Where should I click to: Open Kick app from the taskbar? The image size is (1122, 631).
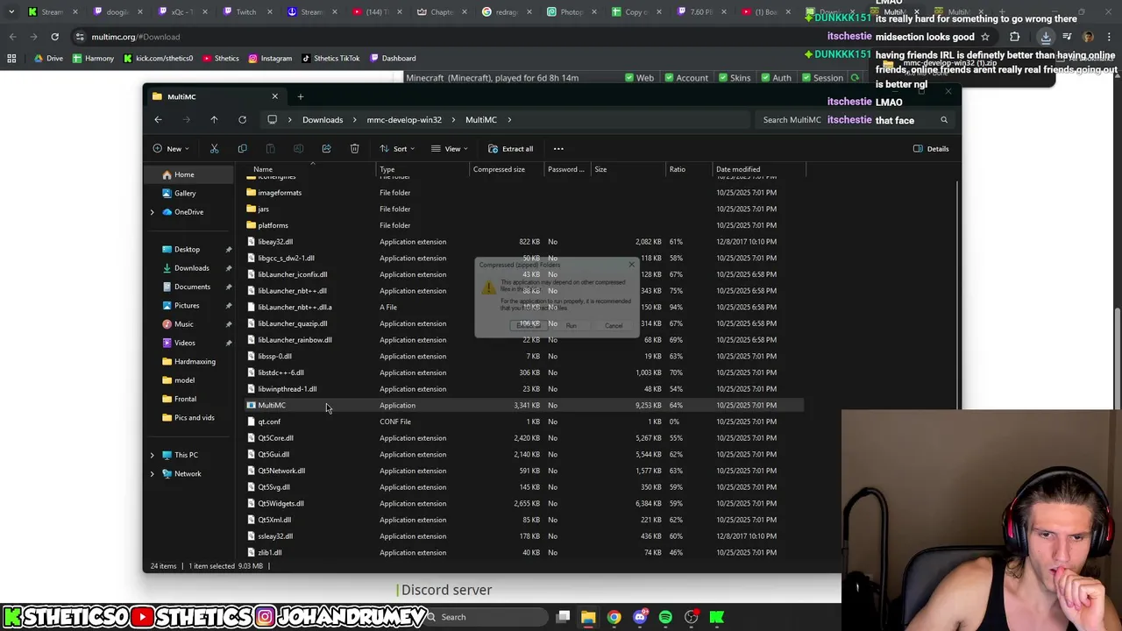(x=717, y=617)
